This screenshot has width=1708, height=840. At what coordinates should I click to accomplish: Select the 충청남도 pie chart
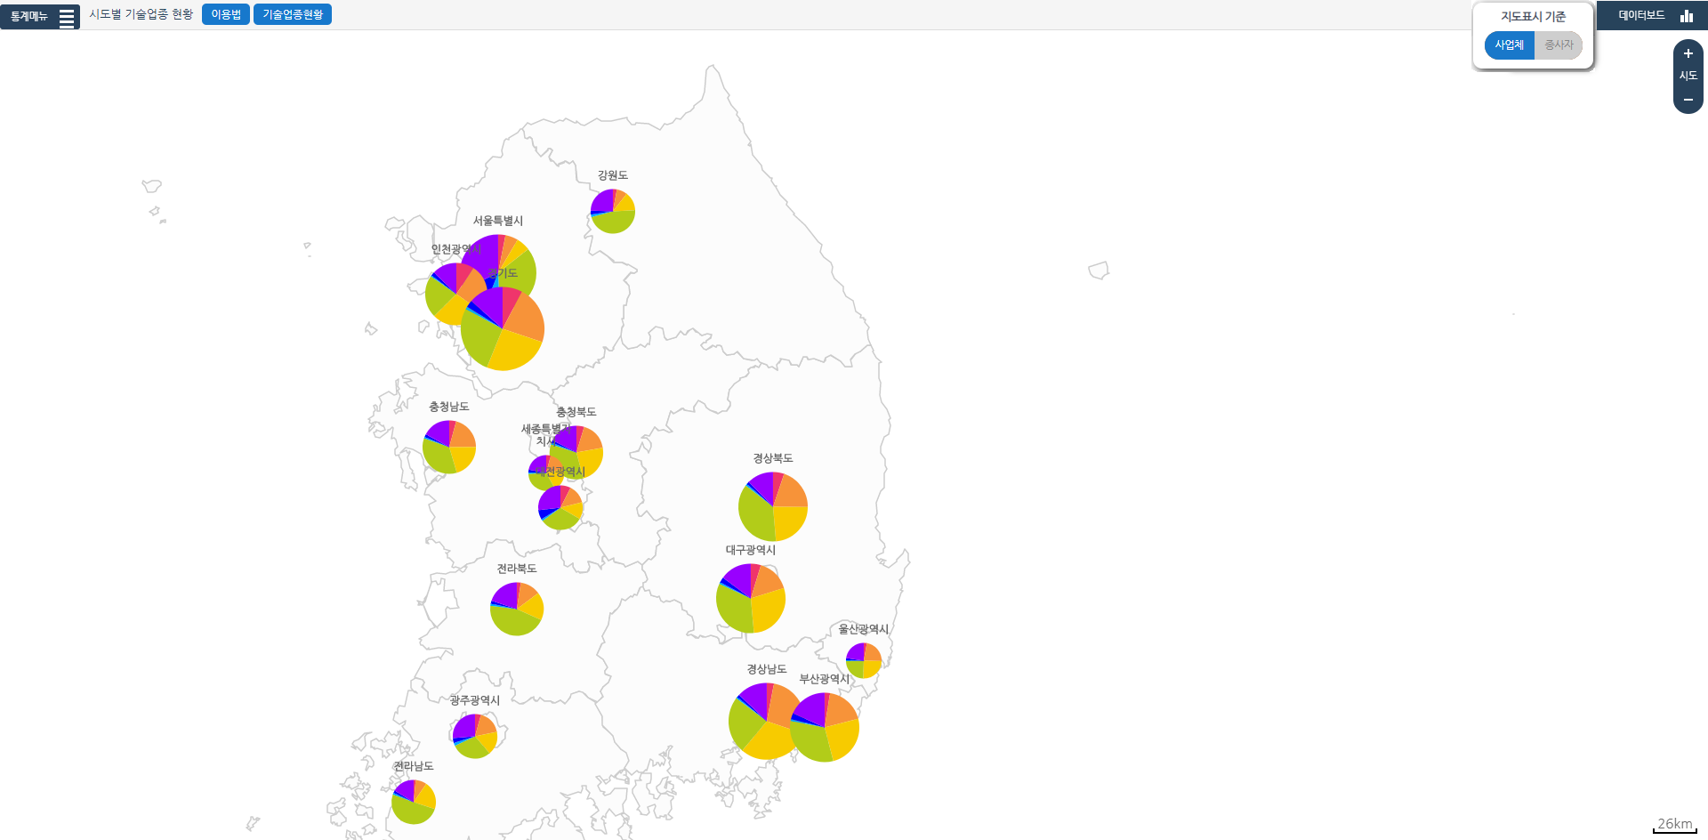[x=449, y=447]
